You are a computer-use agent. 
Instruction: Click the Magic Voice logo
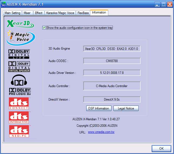coord(21,38)
